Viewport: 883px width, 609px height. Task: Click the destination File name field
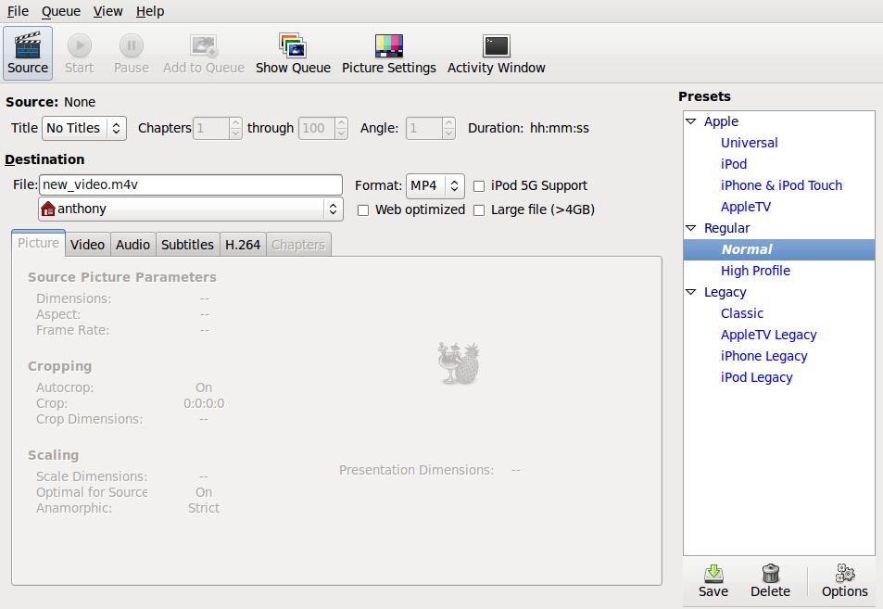coord(190,185)
